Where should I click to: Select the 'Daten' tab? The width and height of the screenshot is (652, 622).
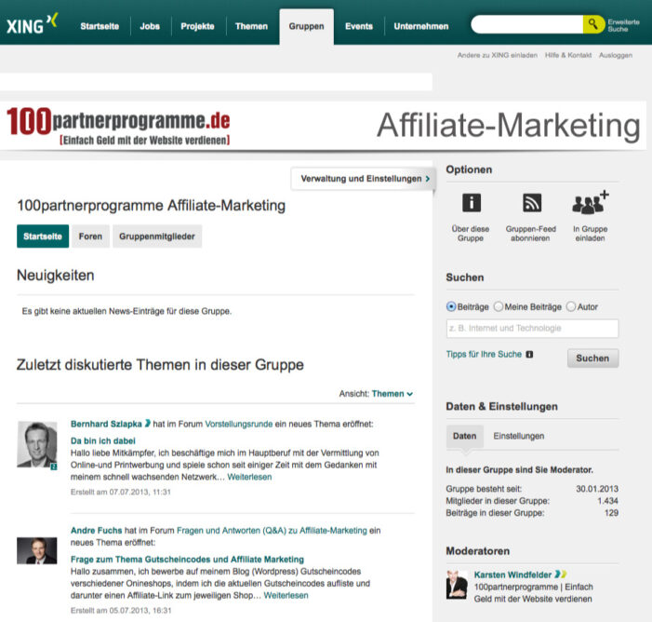[x=464, y=436]
